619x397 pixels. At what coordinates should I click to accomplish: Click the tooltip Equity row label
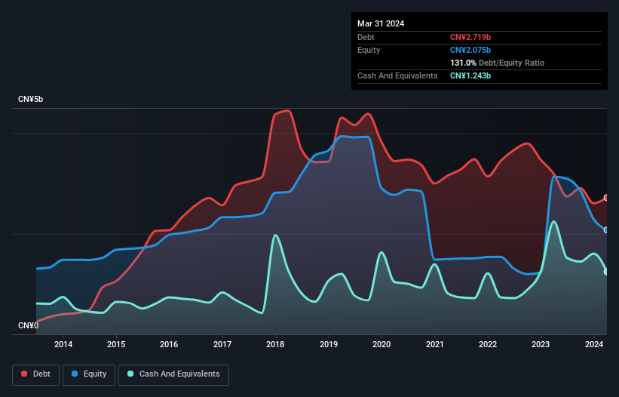point(369,50)
